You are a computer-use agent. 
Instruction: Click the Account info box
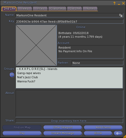90,52
